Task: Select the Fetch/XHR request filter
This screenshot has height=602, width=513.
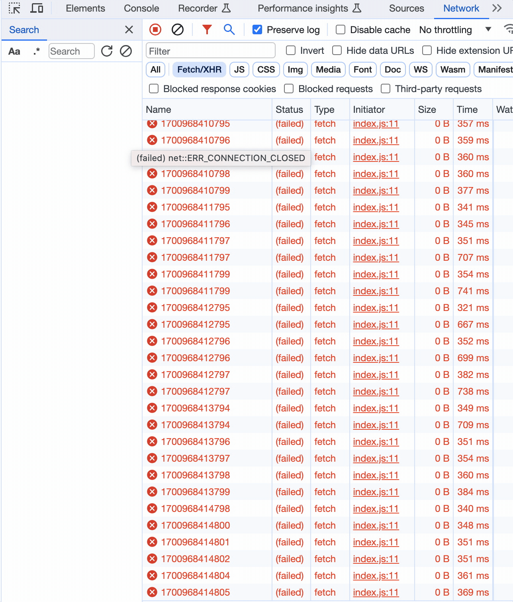Action: pyautogui.click(x=199, y=69)
